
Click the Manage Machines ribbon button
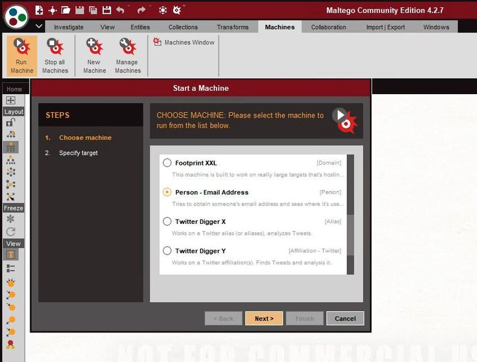tap(128, 56)
